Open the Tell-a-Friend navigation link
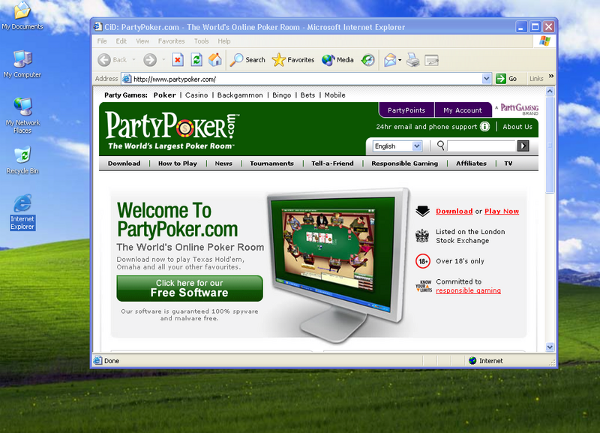The width and height of the screenshot is (600, 433). [x=332, y=164]
